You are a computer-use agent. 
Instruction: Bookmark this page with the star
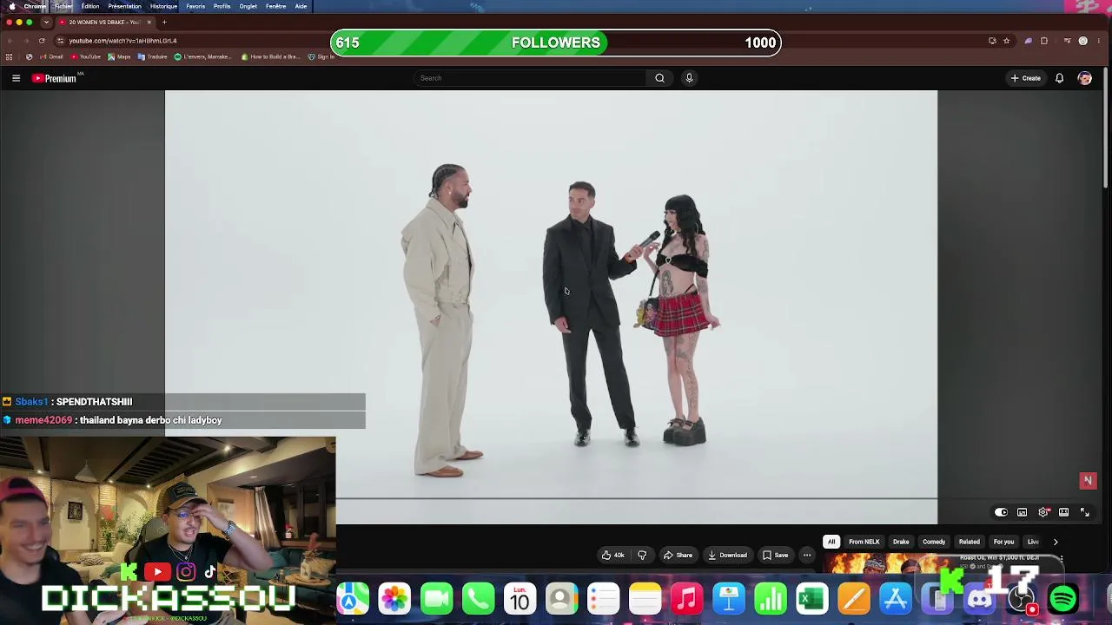1006,41
